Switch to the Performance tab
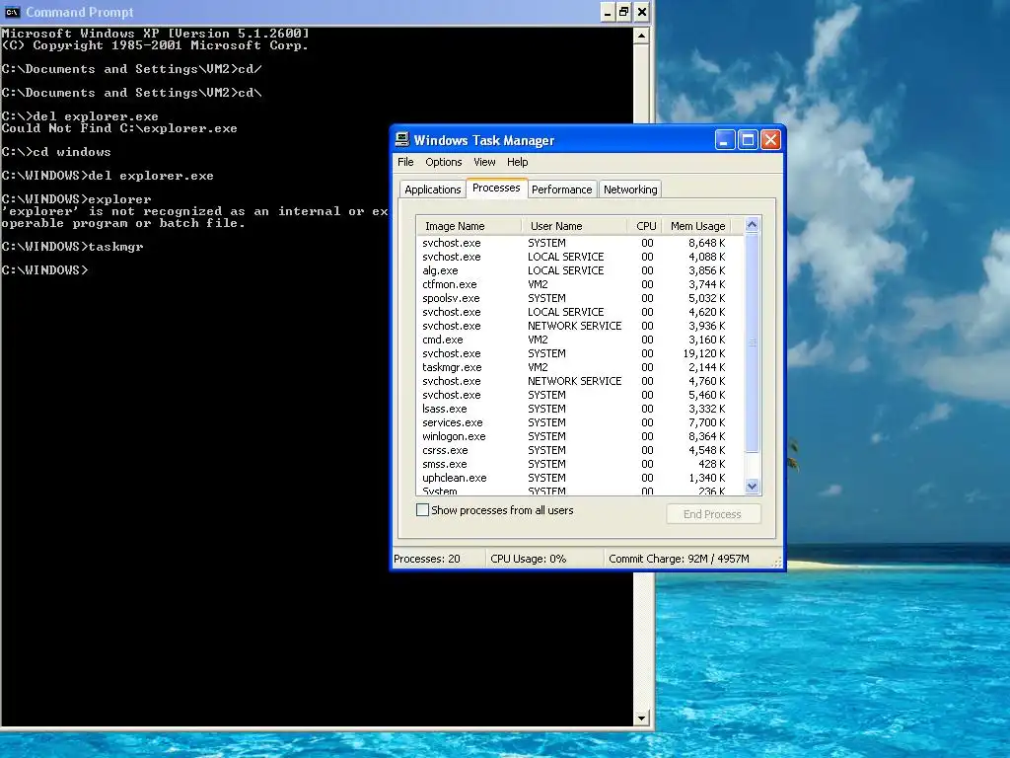Image resolution: width=1010 pixels, height=758 pixels. (x=561, y=189)
